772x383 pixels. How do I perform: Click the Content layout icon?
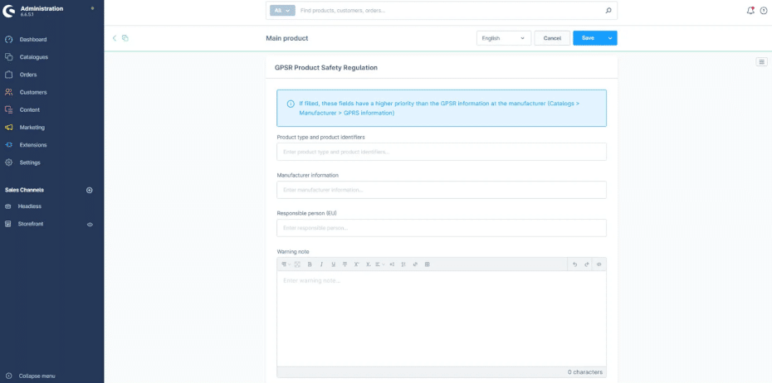tap(8, 109)
